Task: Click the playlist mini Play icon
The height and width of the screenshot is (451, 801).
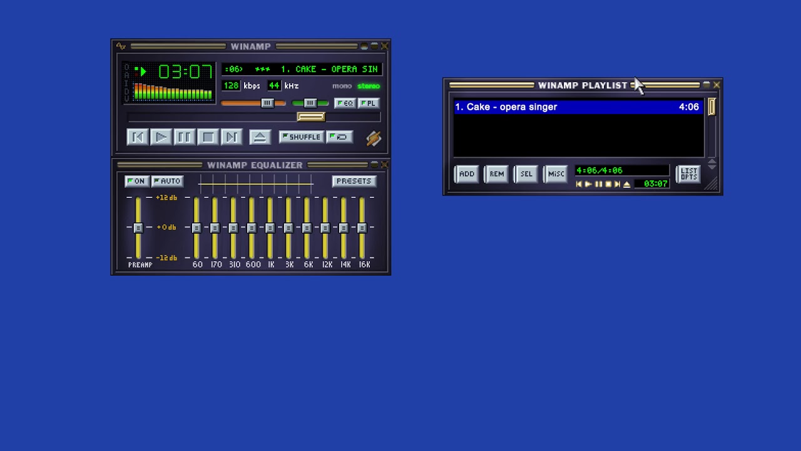Action: pyautogui.click(x=588, y=184)
